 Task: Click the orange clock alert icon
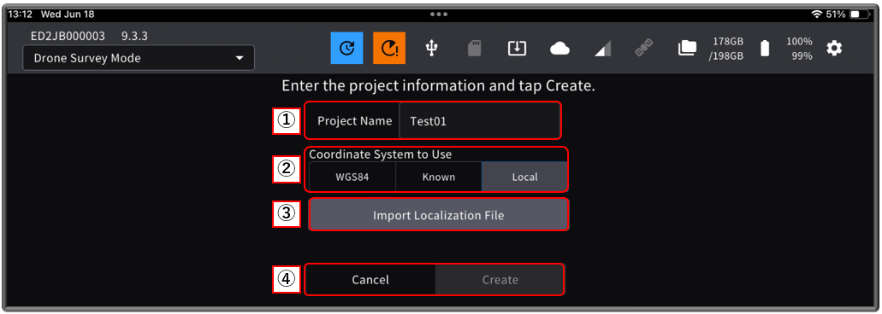point(389,49)
